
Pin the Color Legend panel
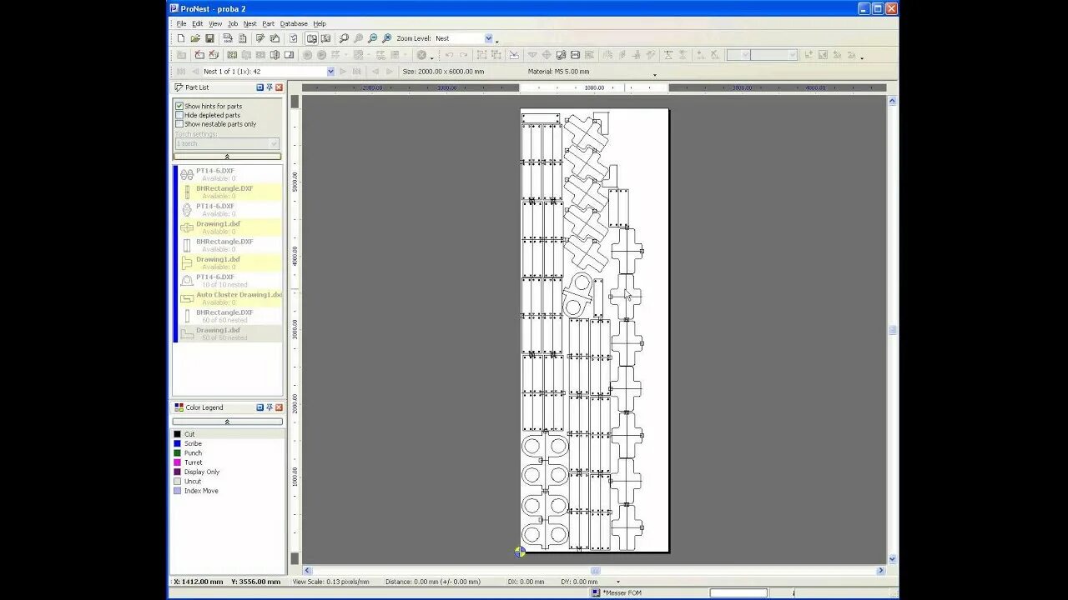coord(270,407)
